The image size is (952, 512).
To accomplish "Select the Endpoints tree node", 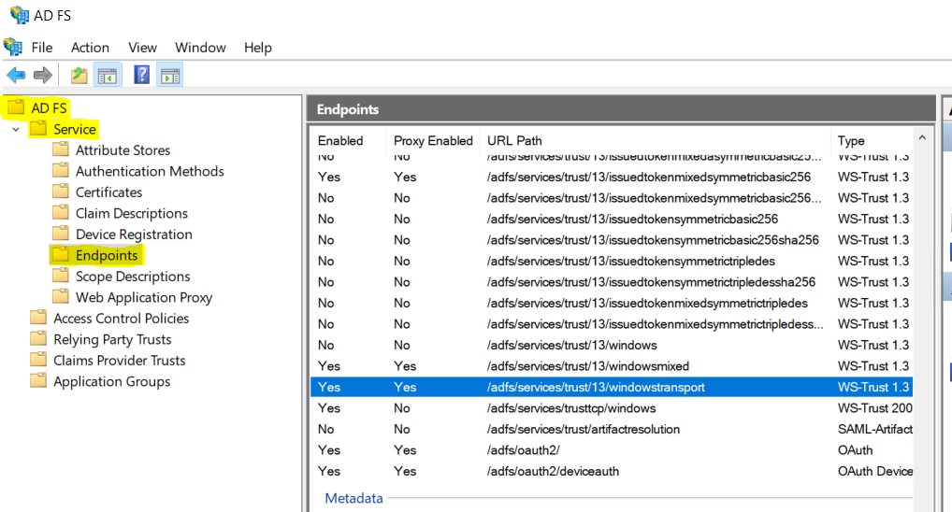I will click(107, 255).
